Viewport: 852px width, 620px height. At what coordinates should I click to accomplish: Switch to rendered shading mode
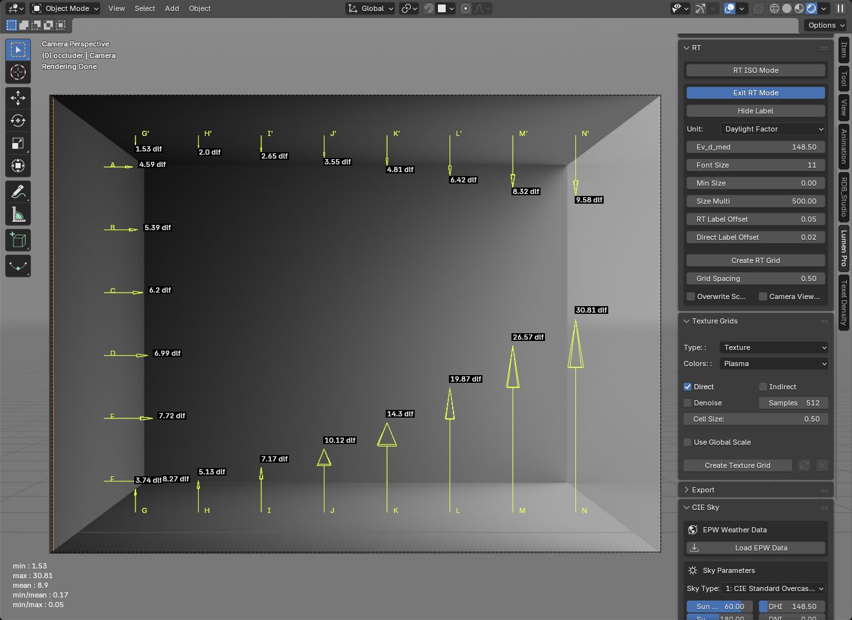click(x=811, y=8)
